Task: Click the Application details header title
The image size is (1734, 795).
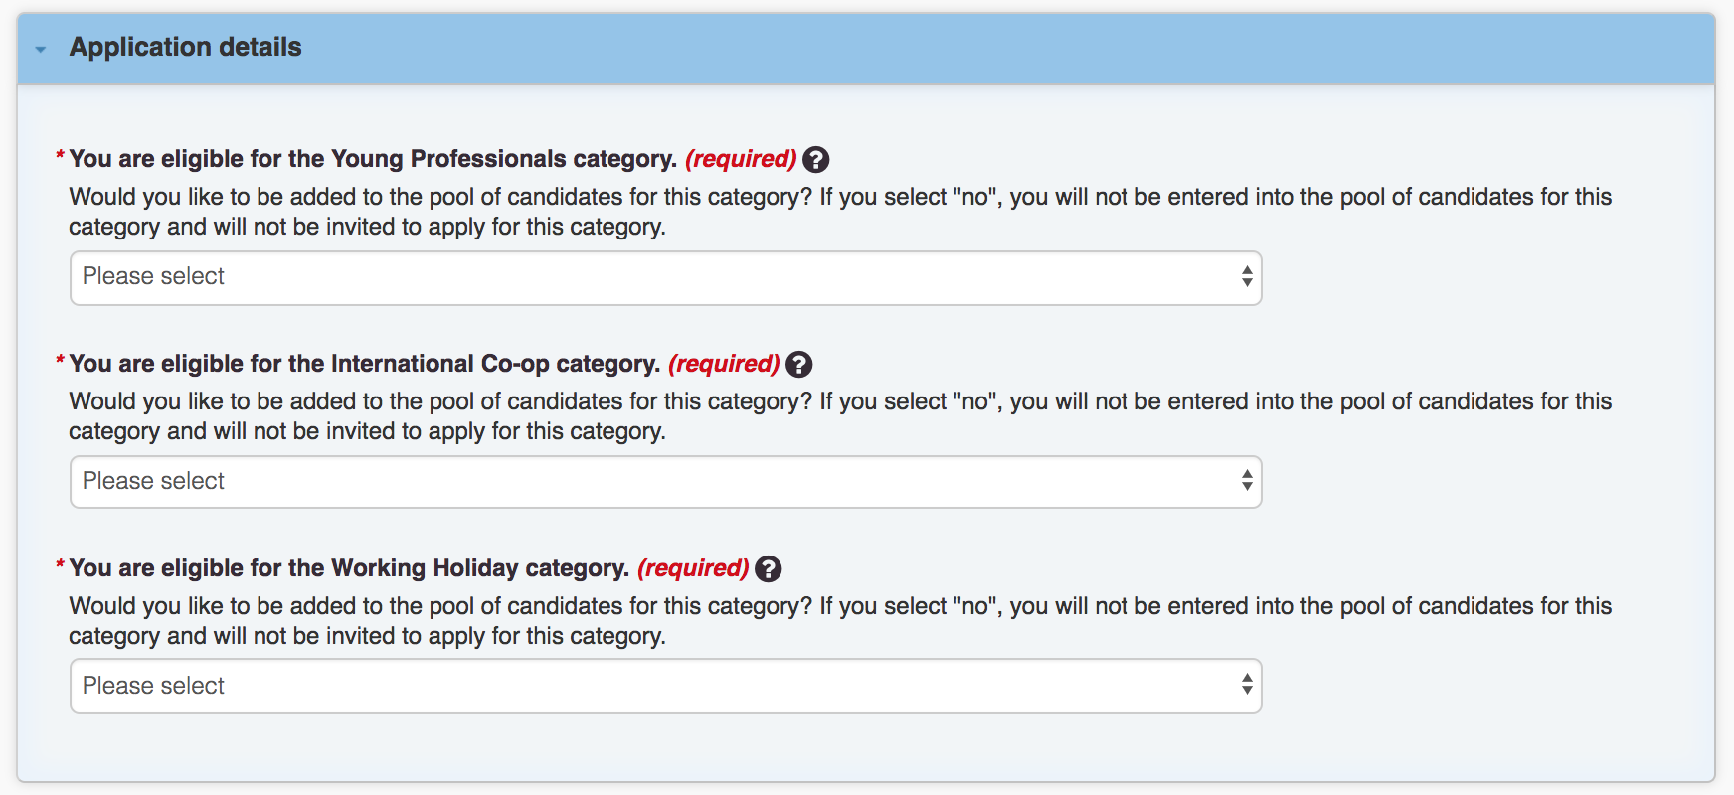Action: click(185, 47)
